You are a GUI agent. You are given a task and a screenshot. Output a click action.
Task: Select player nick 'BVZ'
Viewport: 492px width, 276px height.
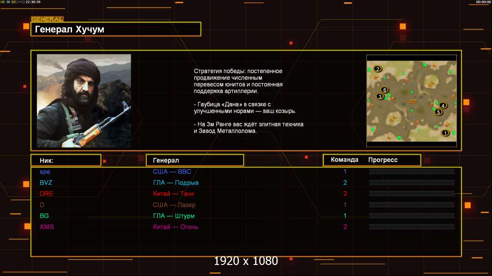46,183
